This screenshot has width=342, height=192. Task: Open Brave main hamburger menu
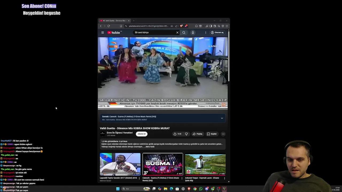(x=227, y=26)
